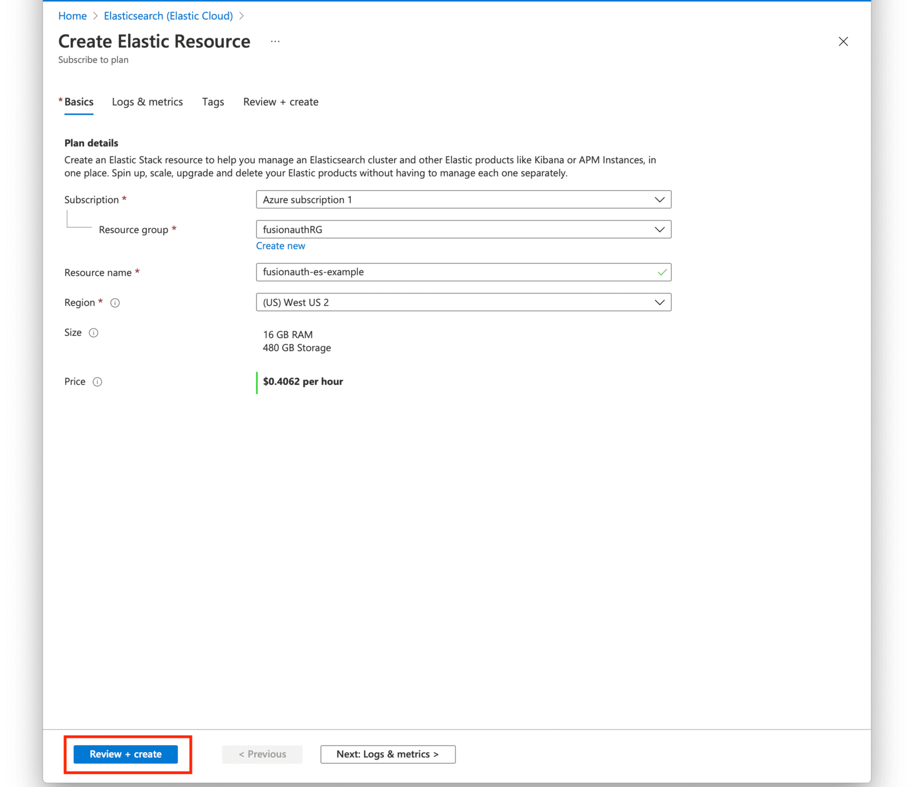Viewport: 914px width, 787px height.
Task: Click the Plan details heading
Action: 91,143
